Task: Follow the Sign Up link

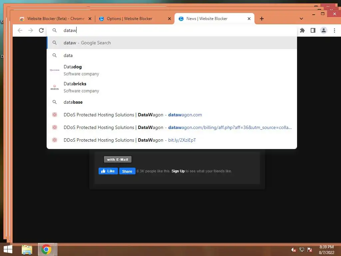Action: (x=178, y=171)
